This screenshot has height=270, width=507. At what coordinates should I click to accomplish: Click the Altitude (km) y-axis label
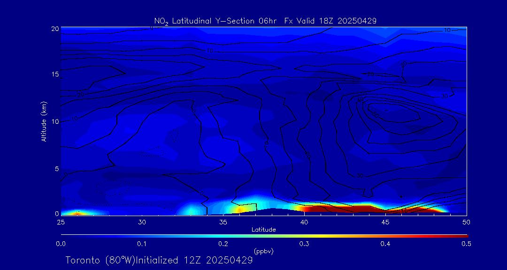[x=44, y=121]
